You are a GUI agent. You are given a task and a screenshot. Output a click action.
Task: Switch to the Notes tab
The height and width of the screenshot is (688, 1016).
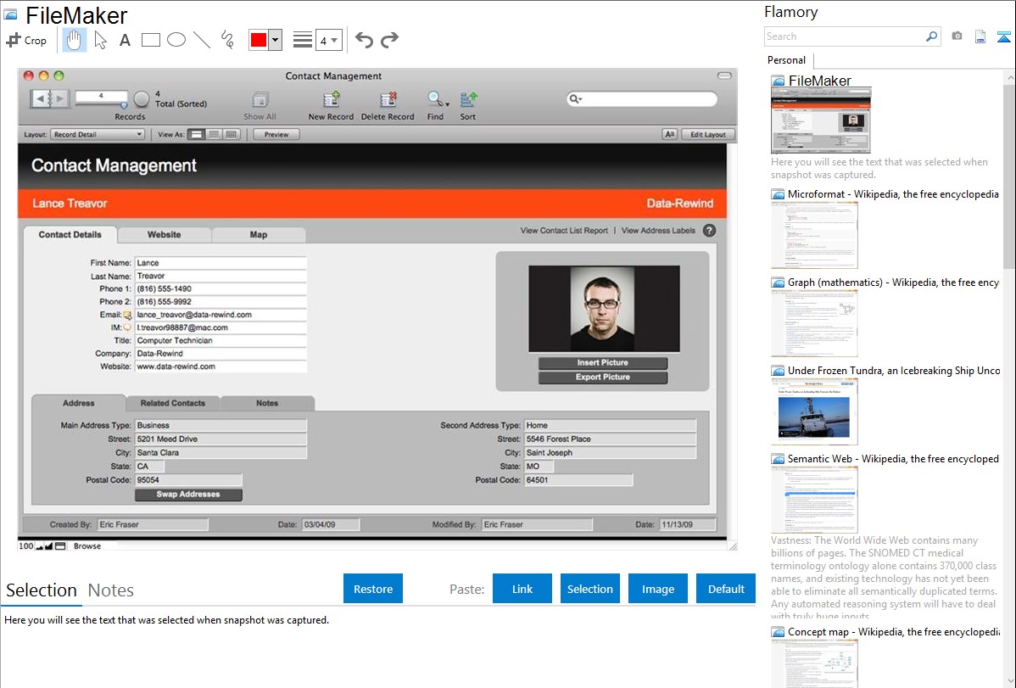(110, 590)
